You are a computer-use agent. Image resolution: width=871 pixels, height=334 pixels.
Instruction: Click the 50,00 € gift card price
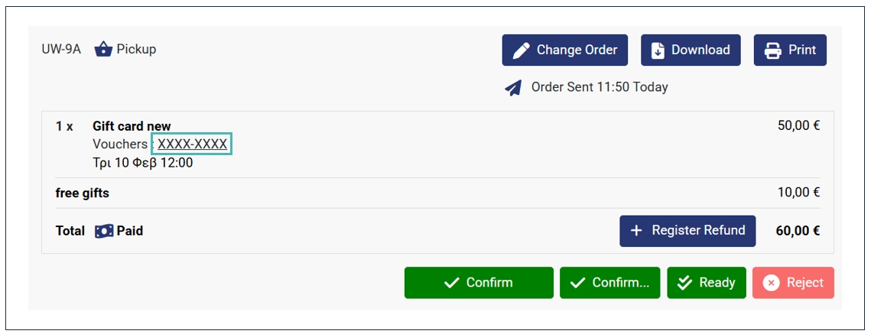(798, 126)
